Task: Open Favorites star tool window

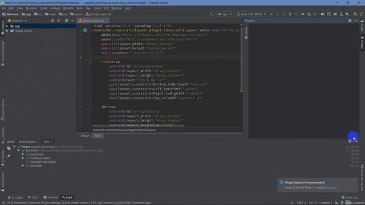Action: click(3, 158)
